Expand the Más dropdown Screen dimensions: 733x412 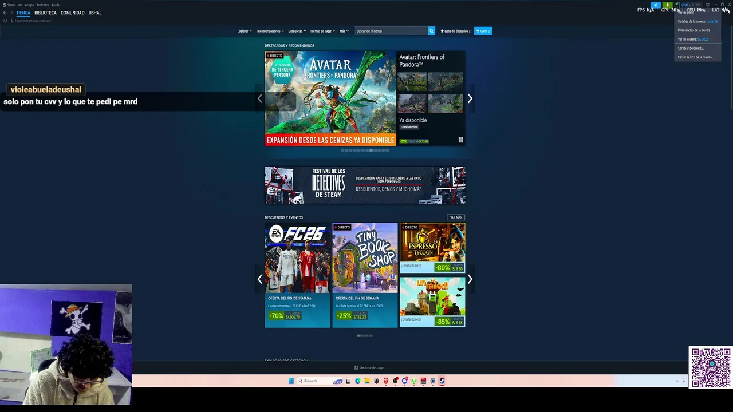coord(344,31)
